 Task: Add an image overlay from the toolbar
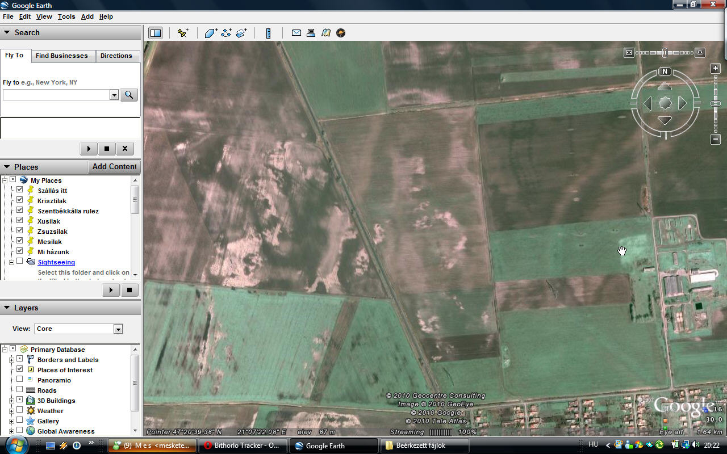point(241,33)
